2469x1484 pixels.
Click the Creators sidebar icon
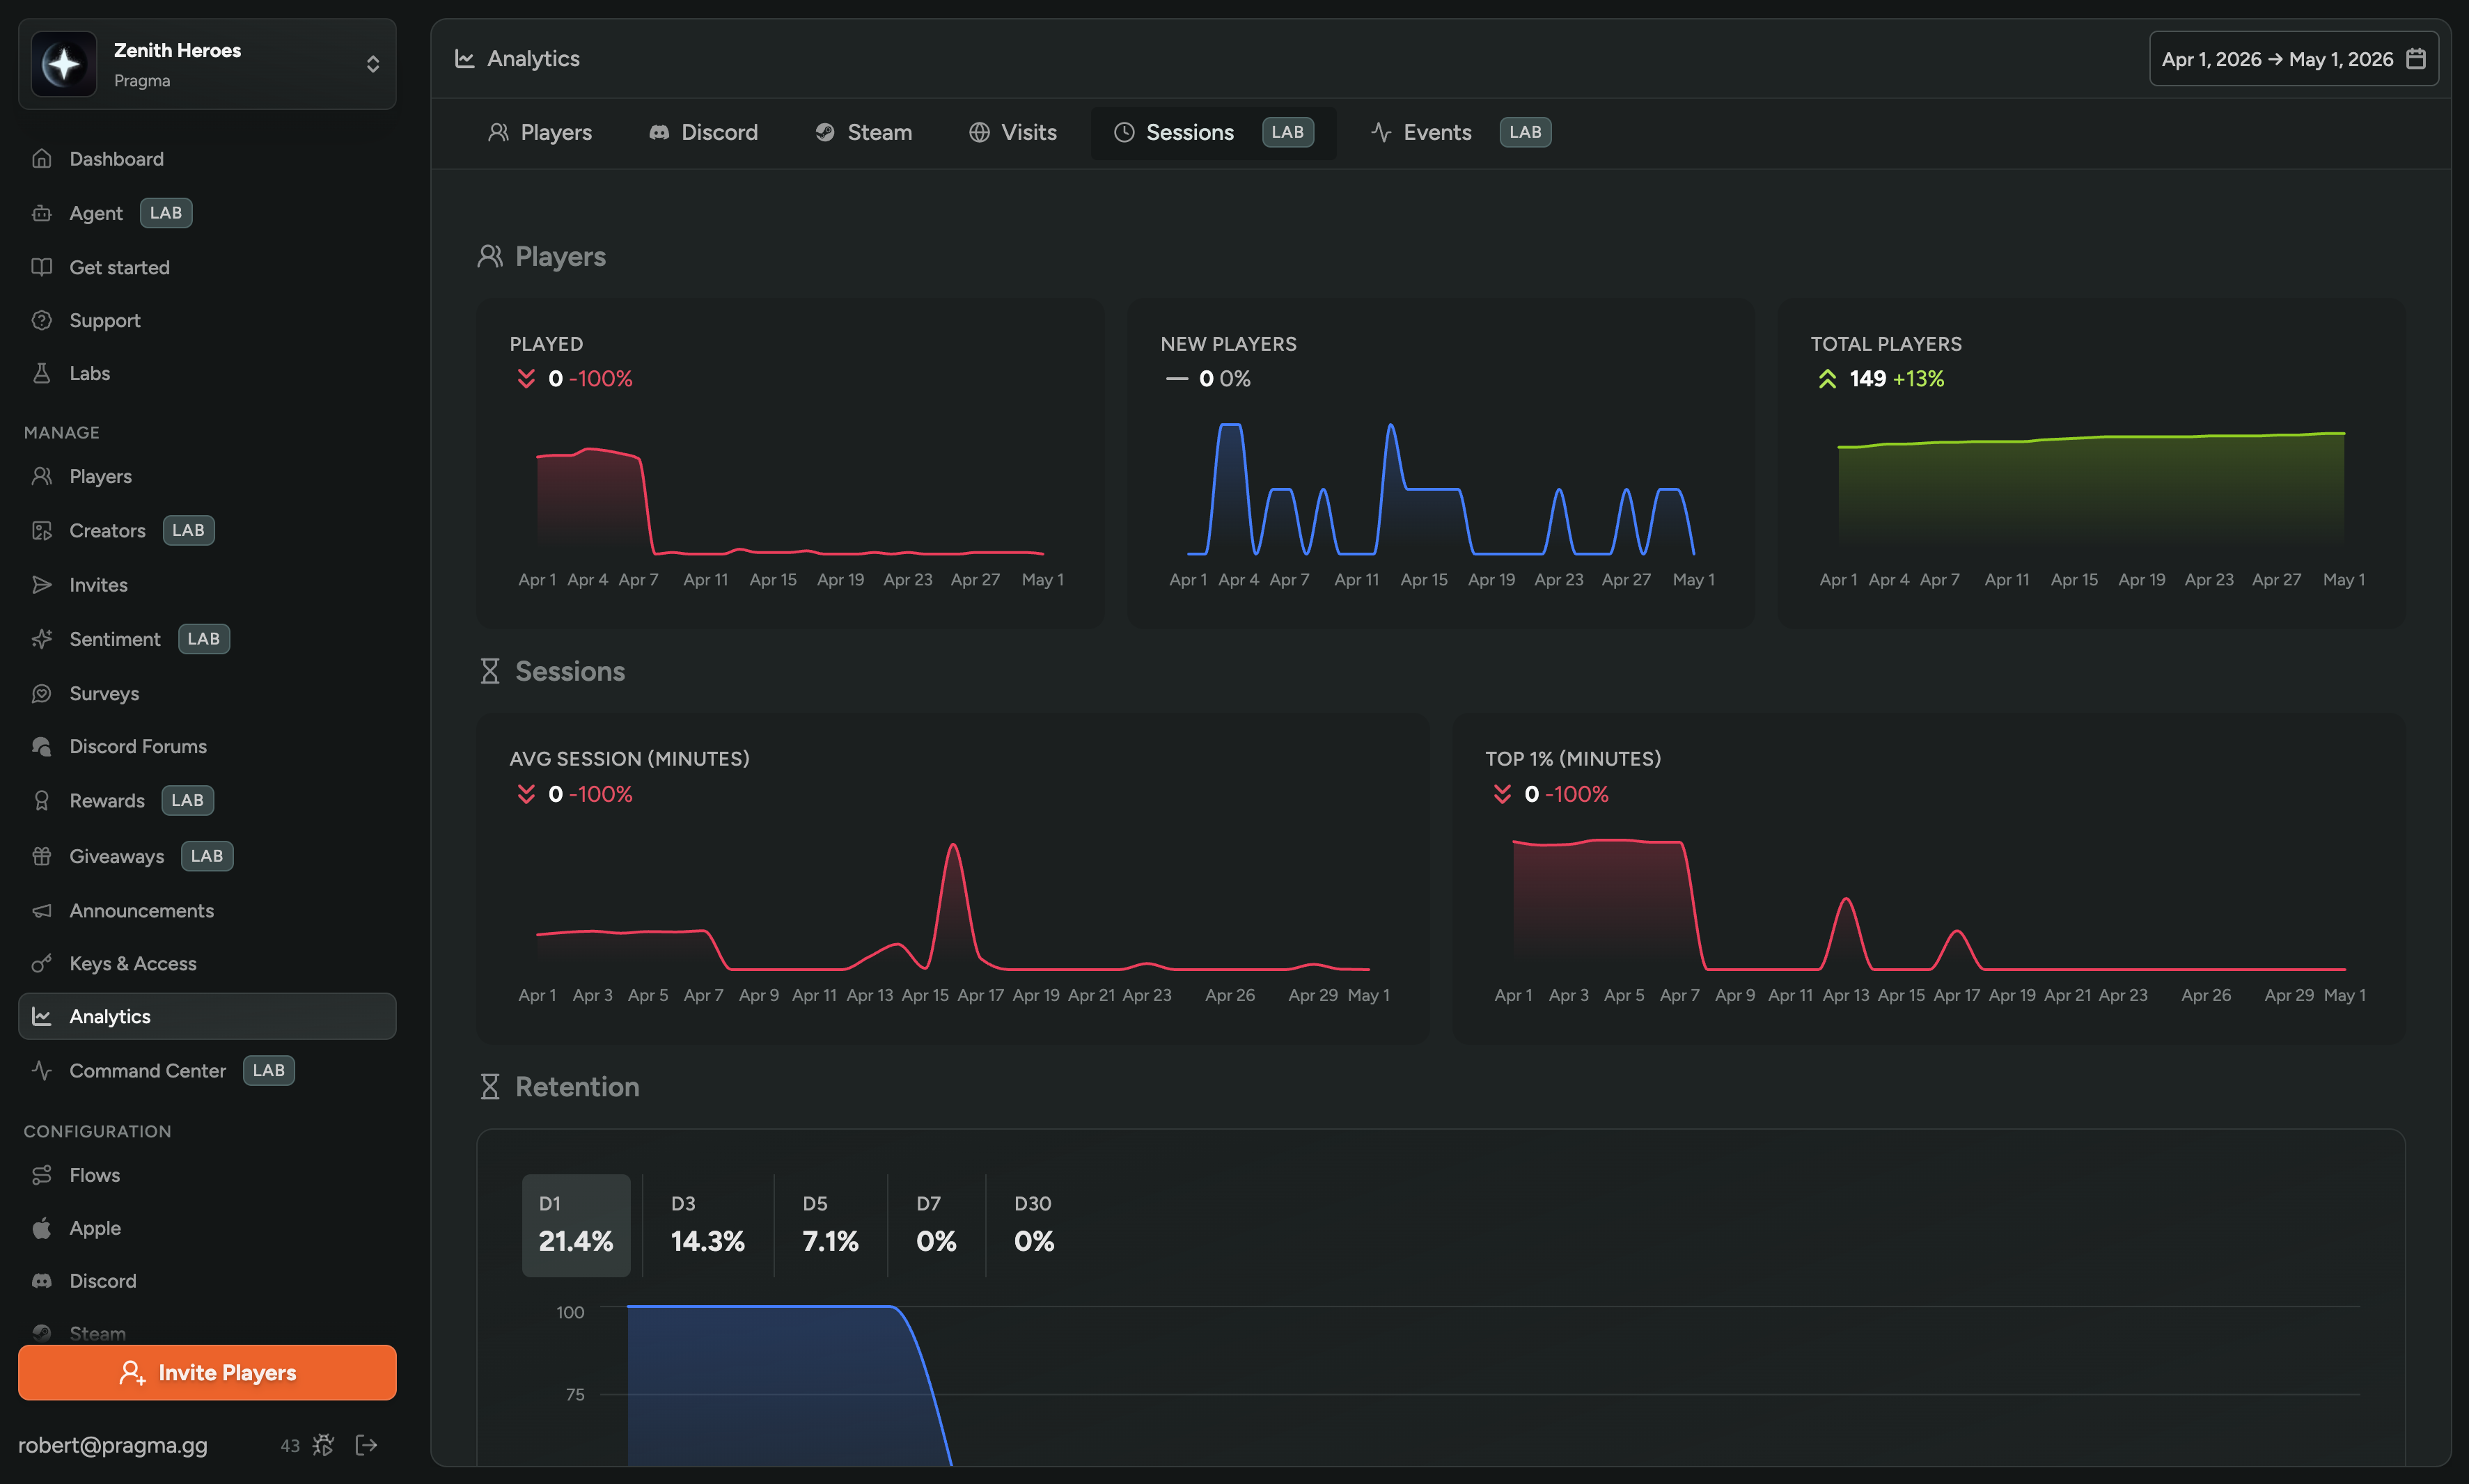coord(42,530)
